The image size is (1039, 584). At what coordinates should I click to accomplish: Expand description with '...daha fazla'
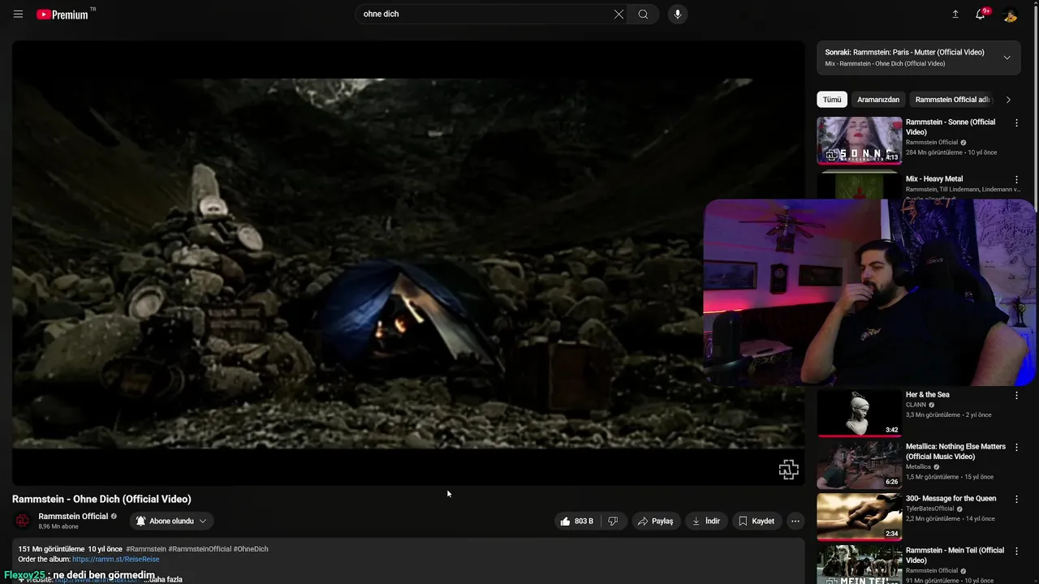[x=163, y=579]
